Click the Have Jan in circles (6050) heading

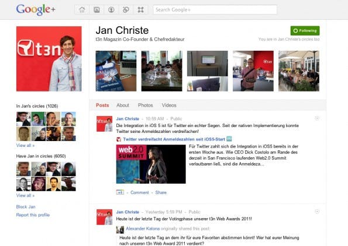point(41,156)
